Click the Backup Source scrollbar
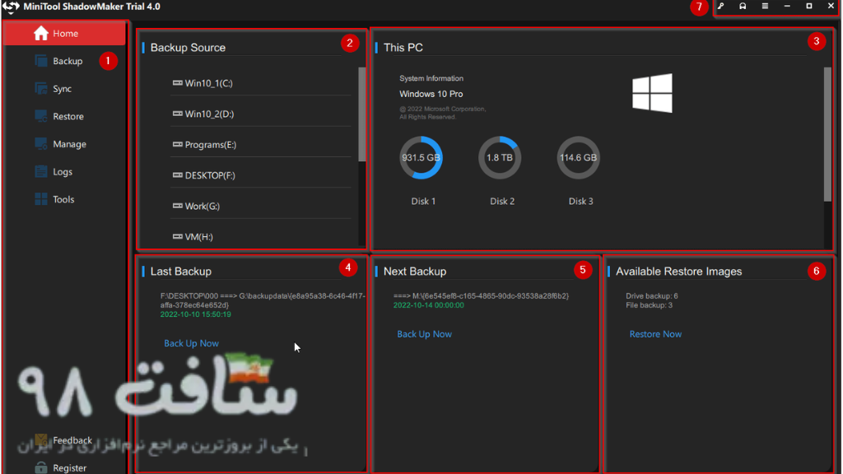Viewport: 843px width, 474px height. click(x=362, y=114)
